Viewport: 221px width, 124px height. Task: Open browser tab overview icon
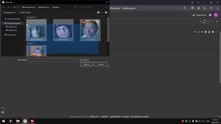(x=192, y=2)
